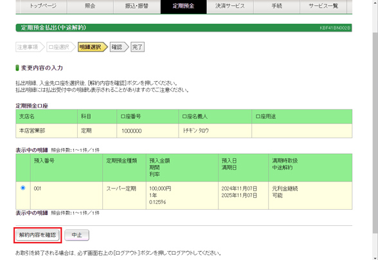The image size is (378, 260).
Task: Switch to the 照会 tab
Action: (90, 6)
